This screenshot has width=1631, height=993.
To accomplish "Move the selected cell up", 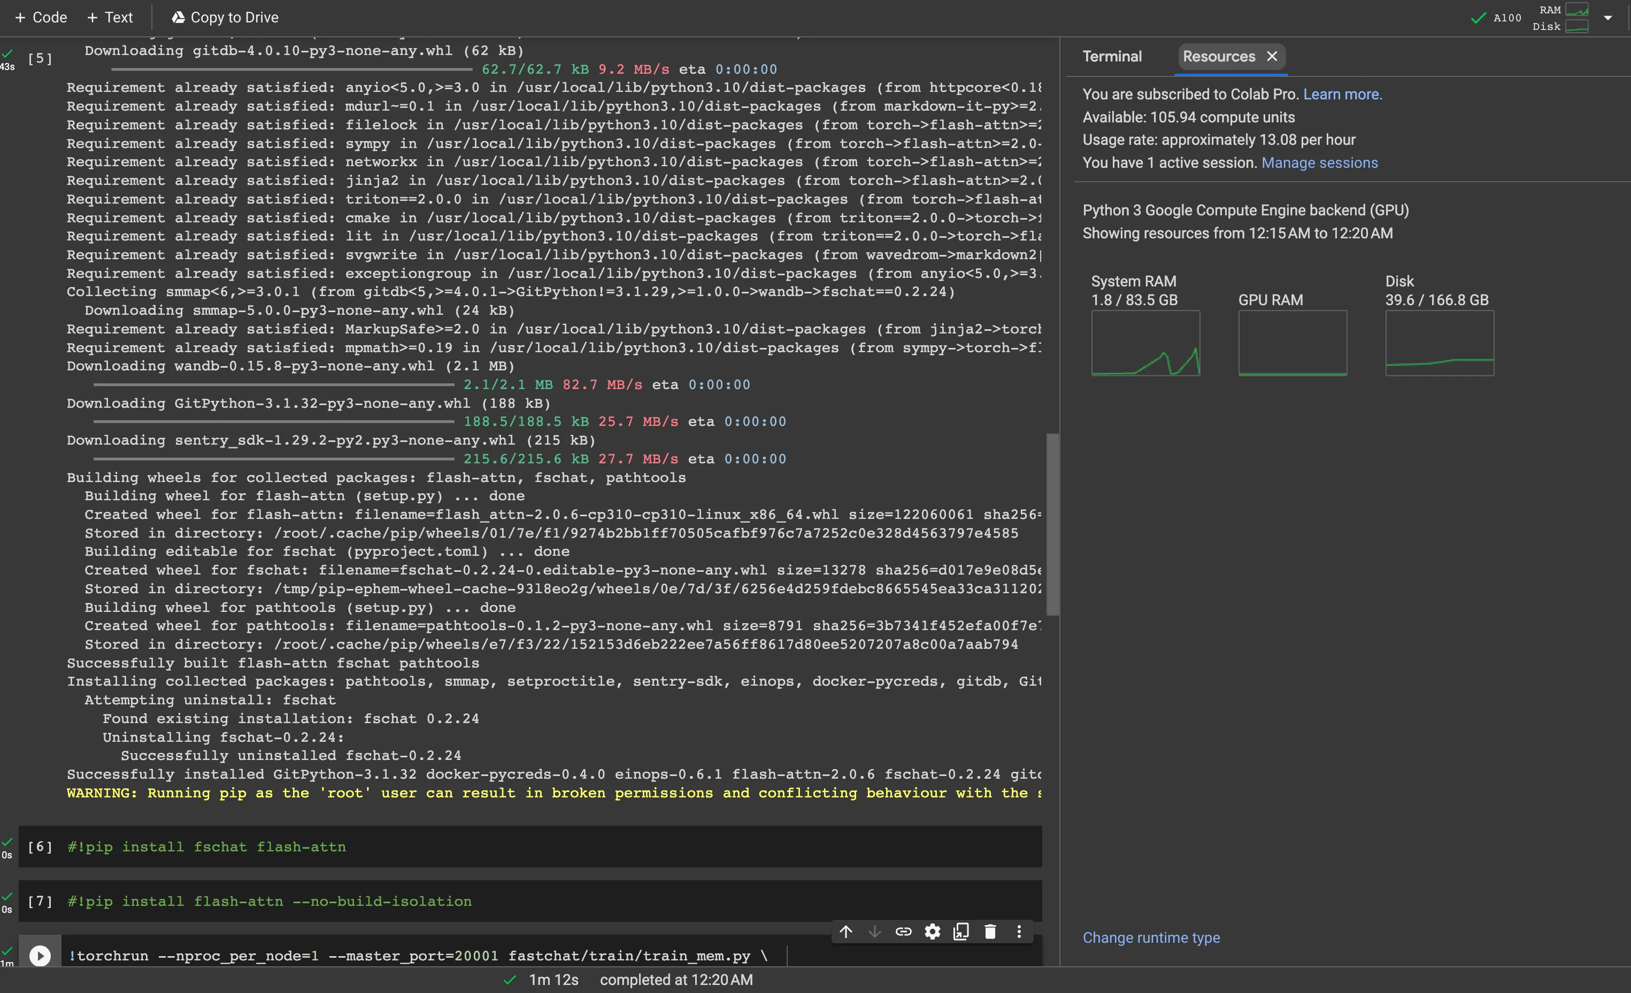I will pyautogui.click(x=846, y=932).
